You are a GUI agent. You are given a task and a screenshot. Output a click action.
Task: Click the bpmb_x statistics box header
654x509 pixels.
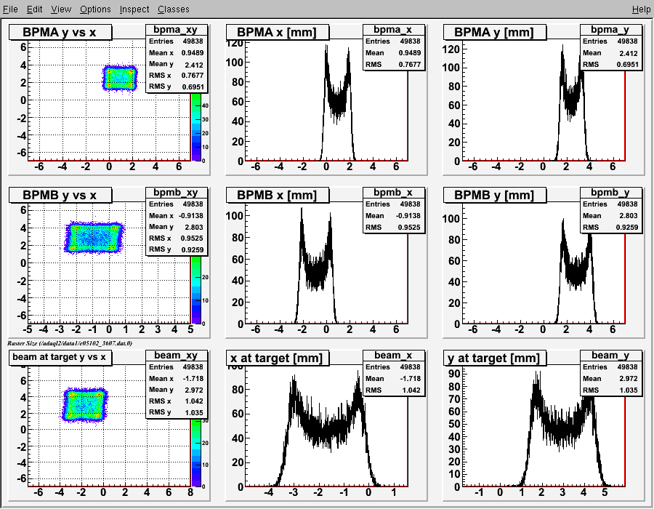point(393,193)
